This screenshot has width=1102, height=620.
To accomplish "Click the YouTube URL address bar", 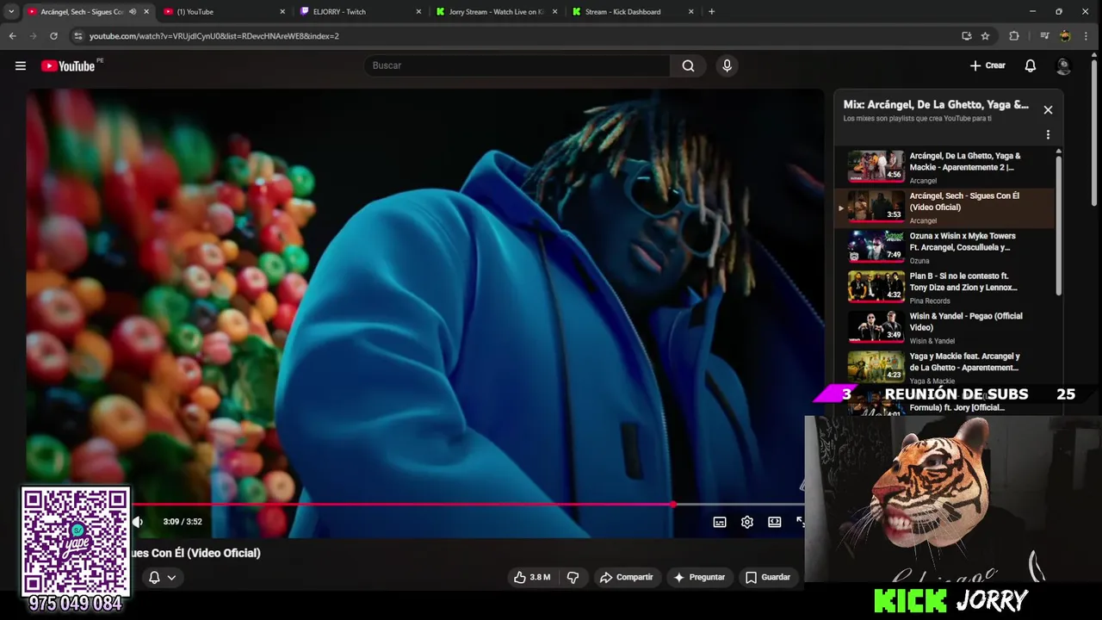I will (x=517, y=36).
